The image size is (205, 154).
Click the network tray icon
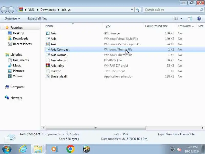[173, 149]
